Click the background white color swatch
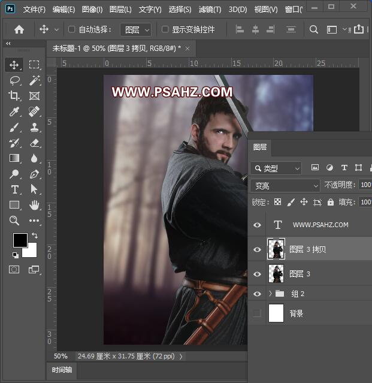 [32, 252]
